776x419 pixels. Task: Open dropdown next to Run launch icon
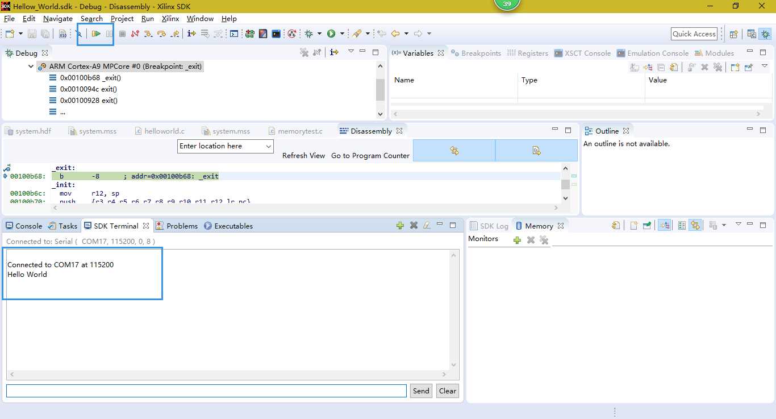pos(342,34)
